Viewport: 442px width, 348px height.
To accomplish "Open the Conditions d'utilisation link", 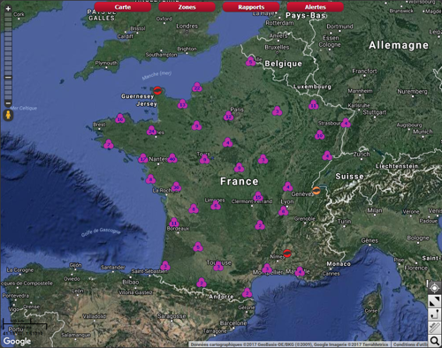I will [x=410, y=344].
